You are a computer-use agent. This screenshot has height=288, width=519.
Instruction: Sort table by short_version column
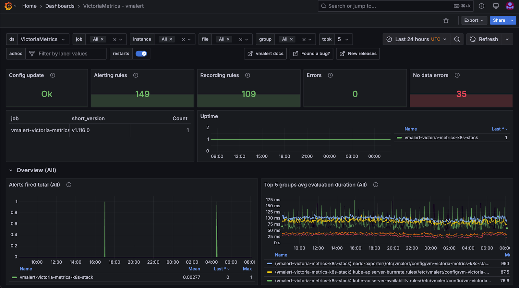88,119
